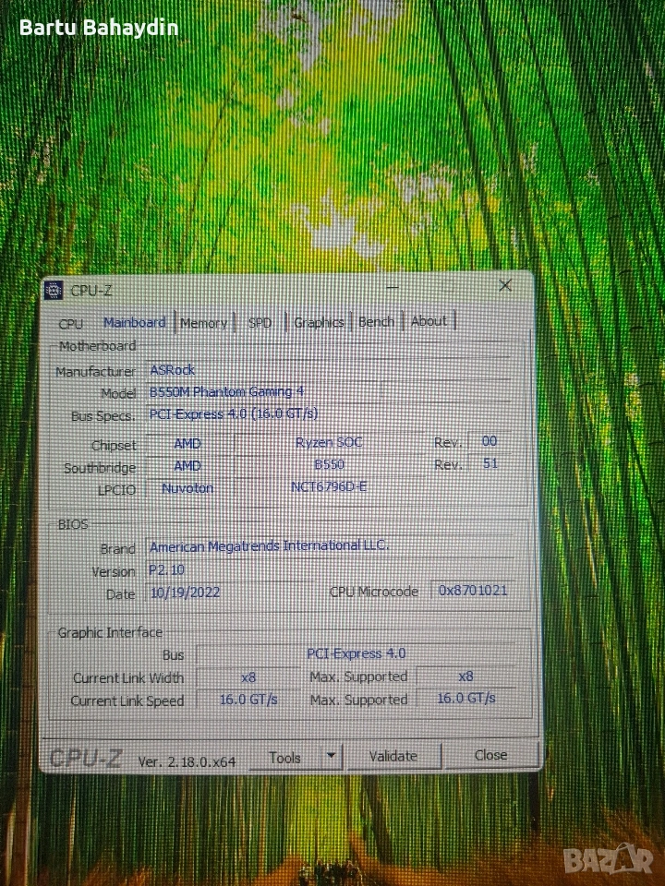Expand the Tools dropdown arrow
Screen dimensions: 665x886
pyautogui.click(x=331, y=757)
